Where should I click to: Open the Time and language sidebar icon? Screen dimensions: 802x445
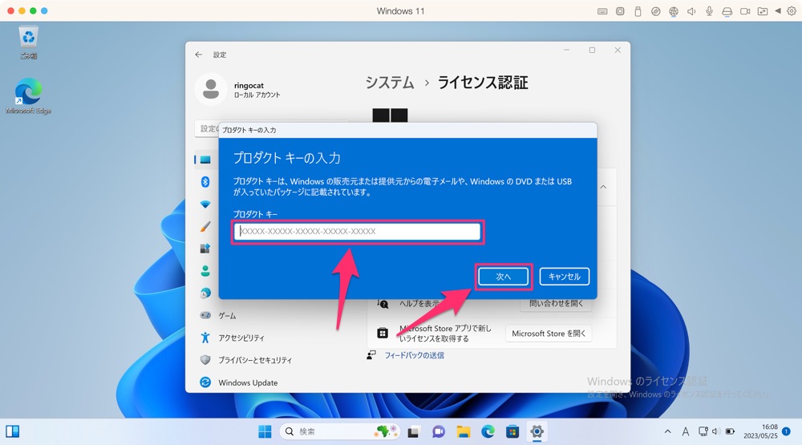[x=205, y=293]
